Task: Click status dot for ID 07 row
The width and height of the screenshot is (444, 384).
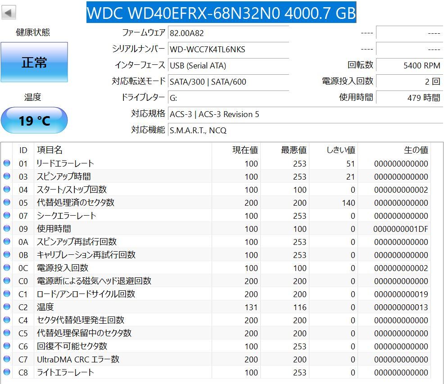Action: [x=7, y=215]
